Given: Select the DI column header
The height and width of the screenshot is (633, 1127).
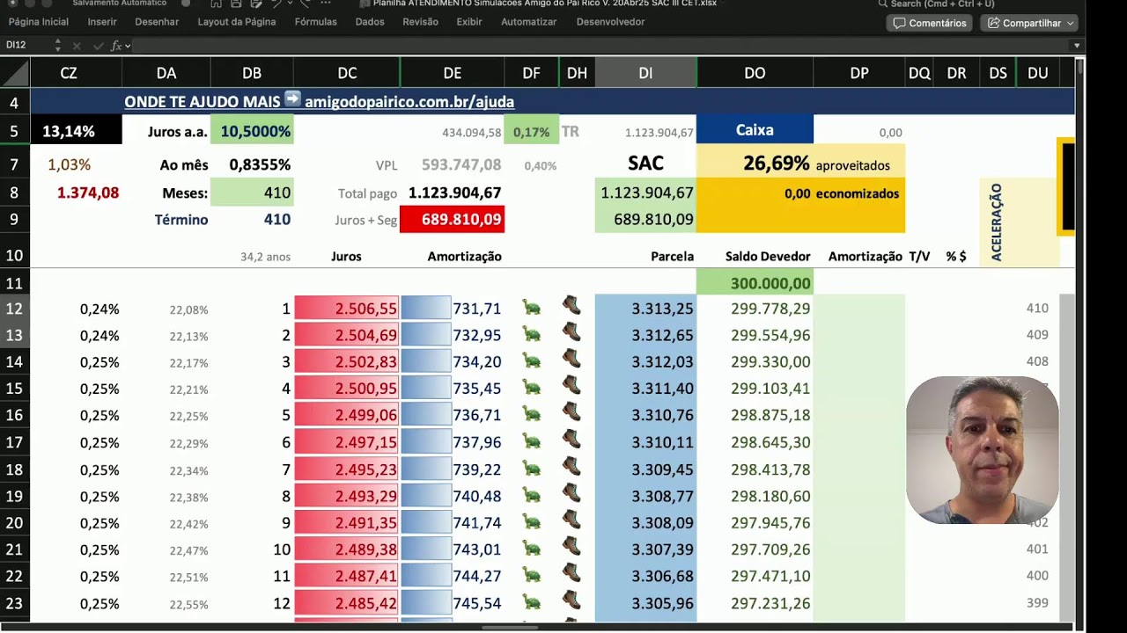Looking at the screenshot, I should point(645,73).
